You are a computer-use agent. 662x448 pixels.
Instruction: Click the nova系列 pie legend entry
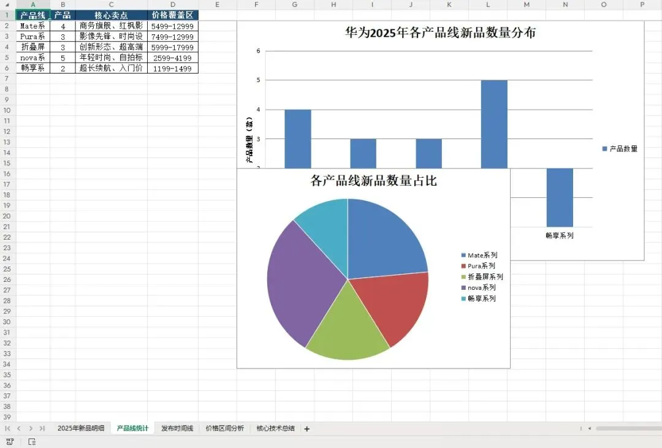(x=479, y=287)
